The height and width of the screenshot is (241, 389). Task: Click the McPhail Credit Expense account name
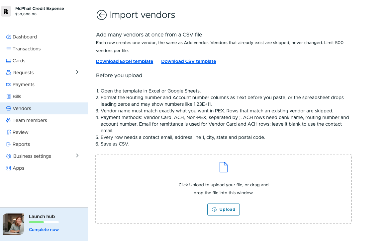pos(40,8)
